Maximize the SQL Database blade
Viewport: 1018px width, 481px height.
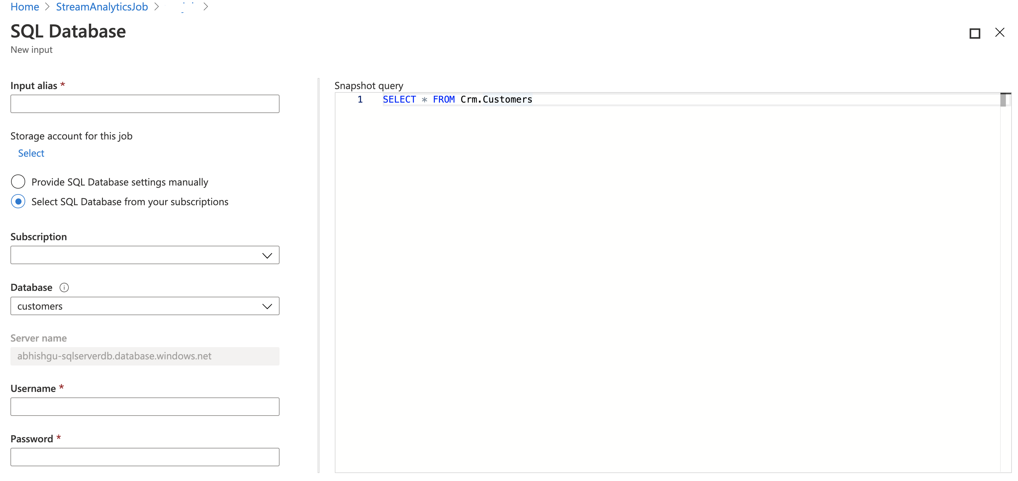coord(974,33)
